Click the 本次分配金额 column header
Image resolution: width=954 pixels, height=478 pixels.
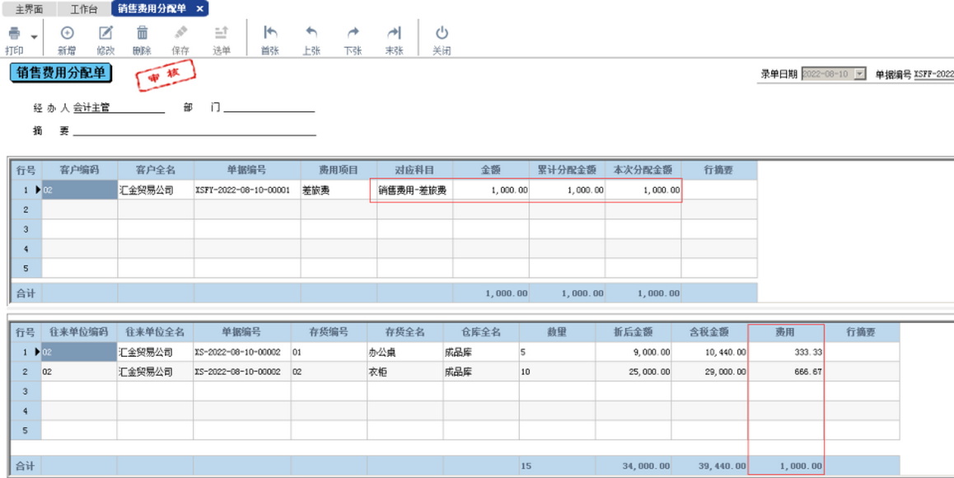[643, 170]
